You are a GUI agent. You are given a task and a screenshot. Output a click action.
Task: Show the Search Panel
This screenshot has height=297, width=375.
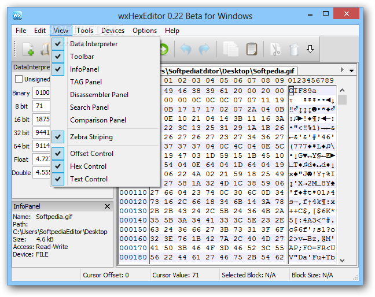[x=105, y=107]
